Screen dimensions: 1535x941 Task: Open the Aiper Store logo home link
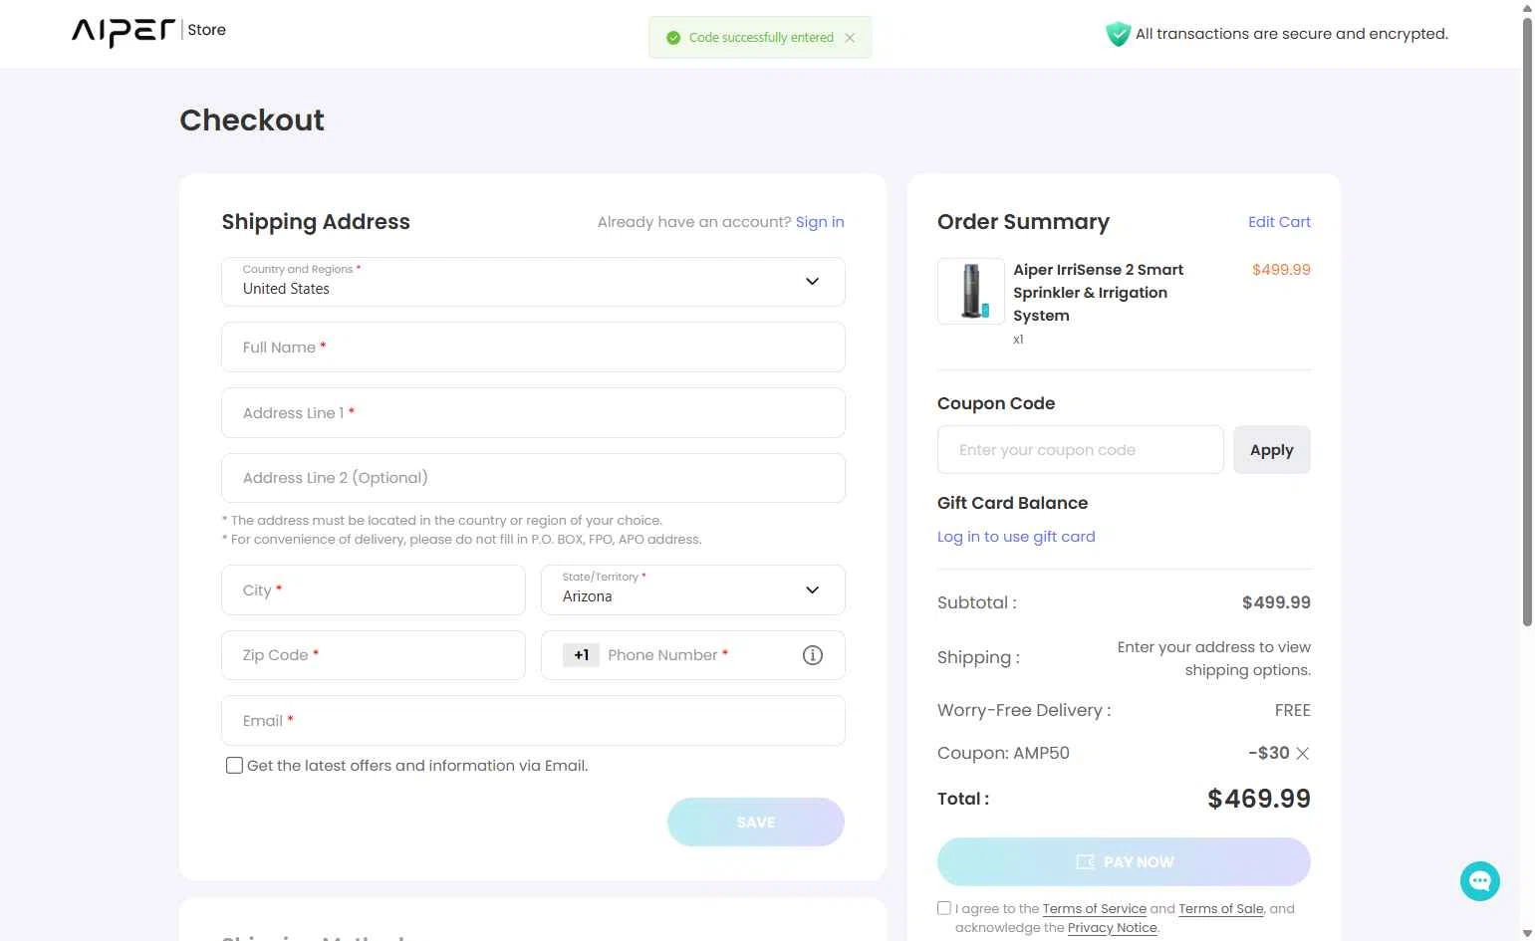click(148, 31)
